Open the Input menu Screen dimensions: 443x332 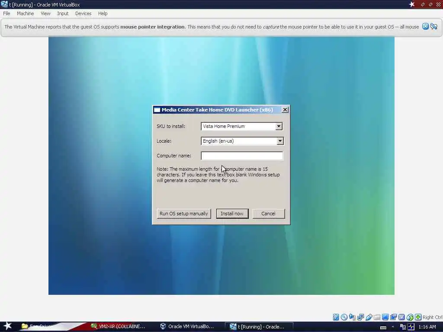[x=63, y=13]
